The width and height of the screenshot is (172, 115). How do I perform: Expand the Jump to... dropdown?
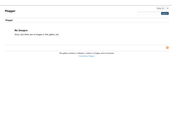pyautogui.click(x=162, y=8)
